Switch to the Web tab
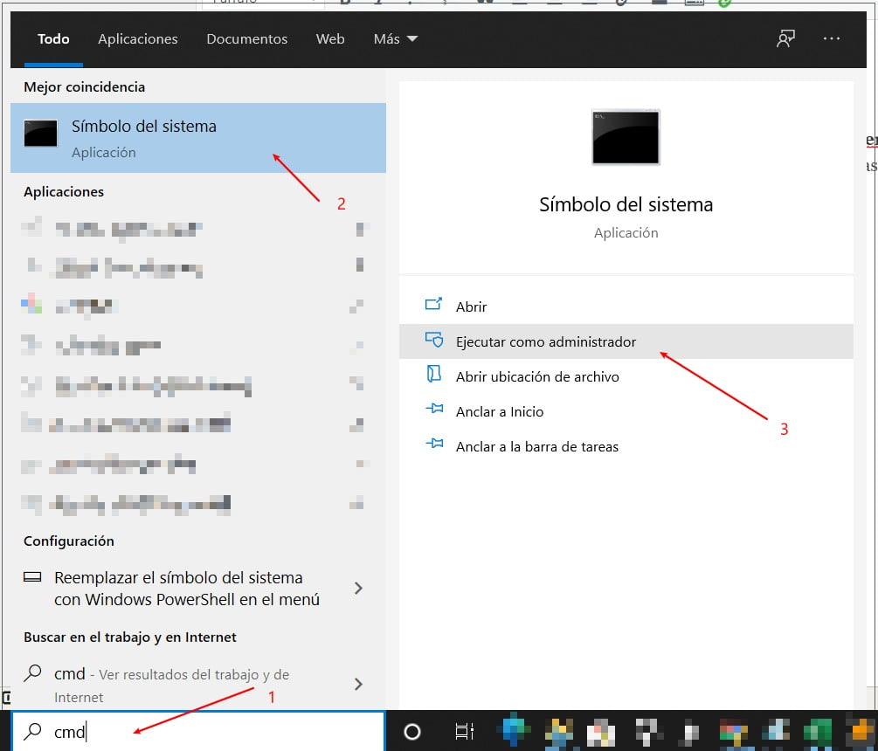The image size is (878, 751). click(330, 38)
